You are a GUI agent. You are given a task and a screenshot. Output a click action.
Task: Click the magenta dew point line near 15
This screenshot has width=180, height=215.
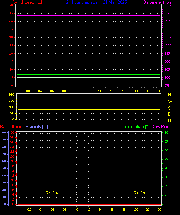click(x=89, y=177)
